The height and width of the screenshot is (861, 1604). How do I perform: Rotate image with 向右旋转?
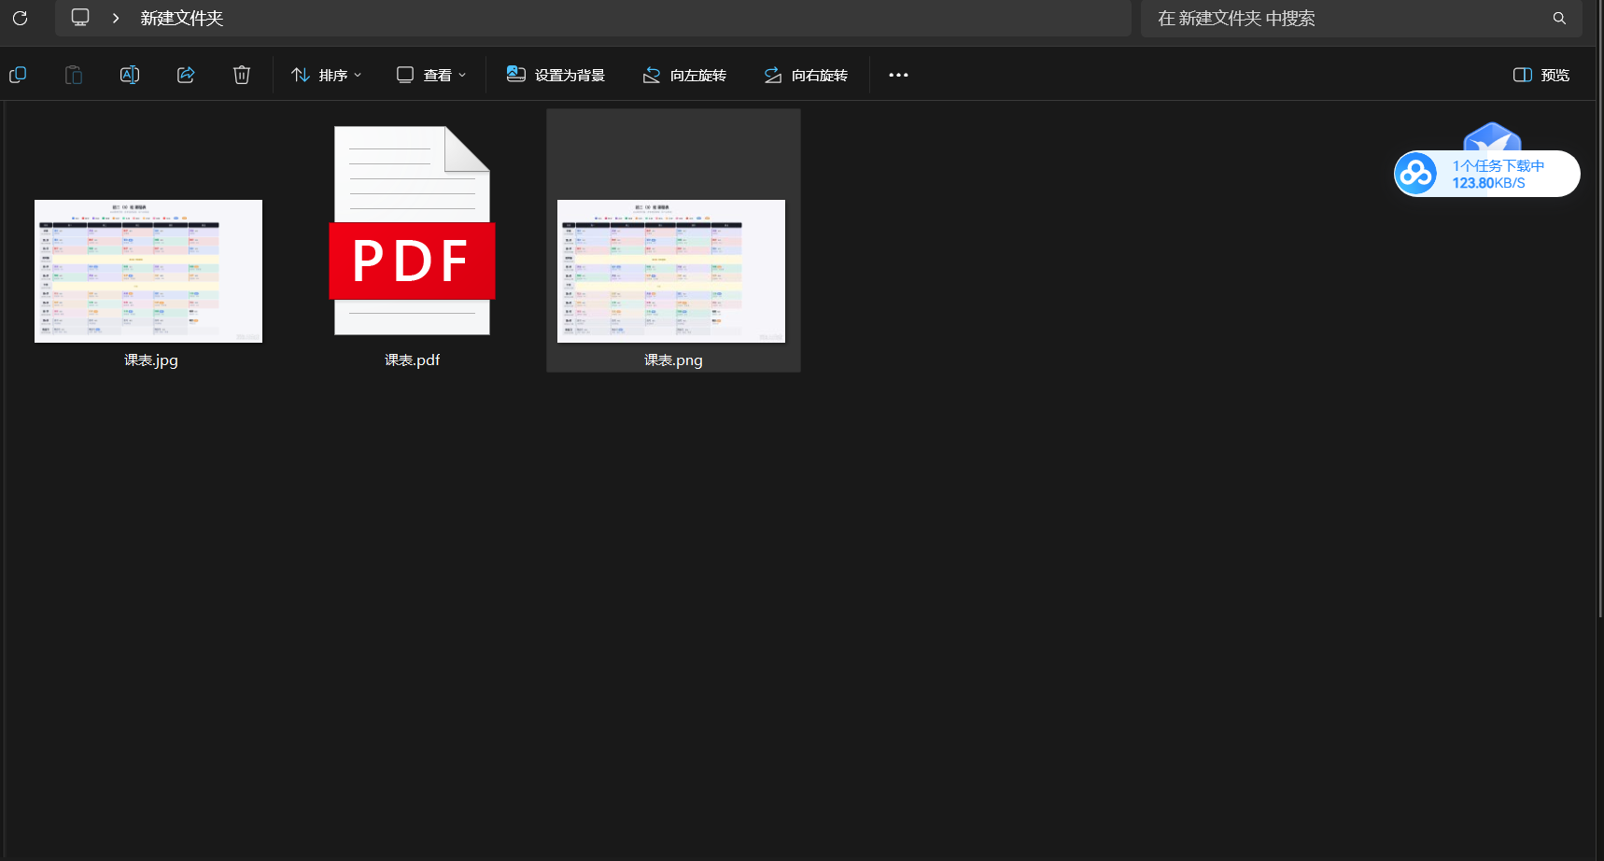pos(806,75)
